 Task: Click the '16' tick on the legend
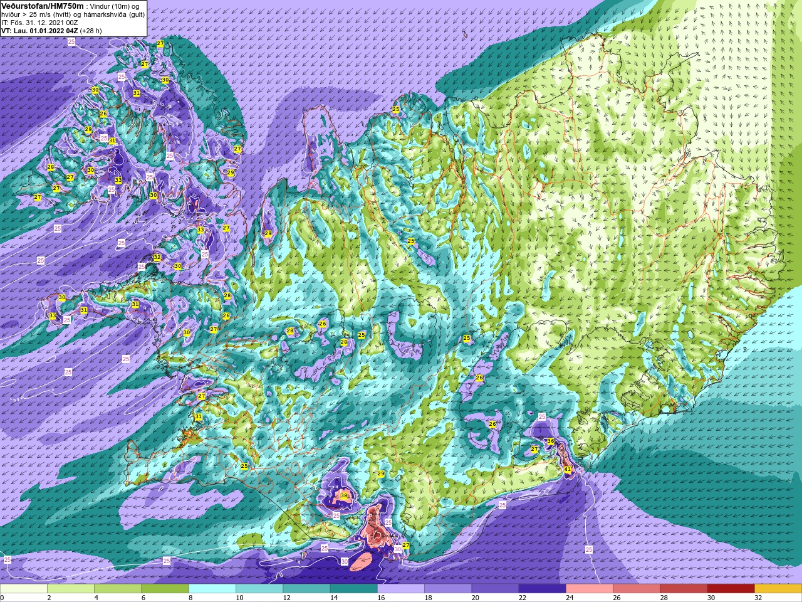pyautogui.click(x=381, y=598)
